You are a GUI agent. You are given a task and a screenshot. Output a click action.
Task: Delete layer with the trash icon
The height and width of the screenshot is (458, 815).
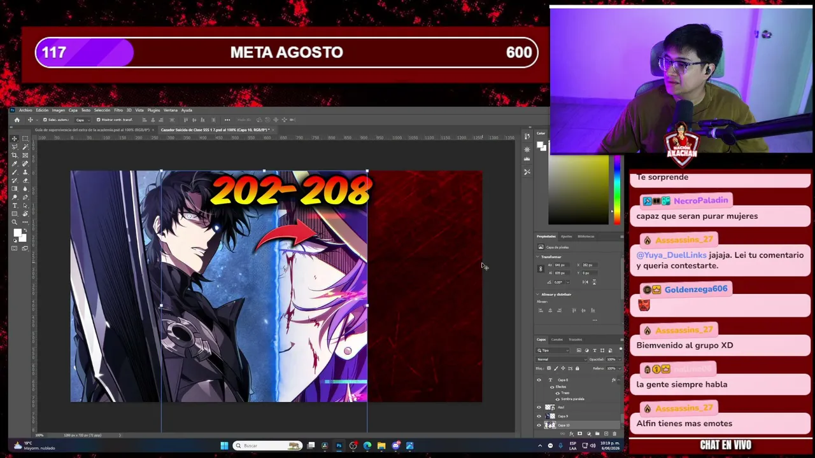614,434
